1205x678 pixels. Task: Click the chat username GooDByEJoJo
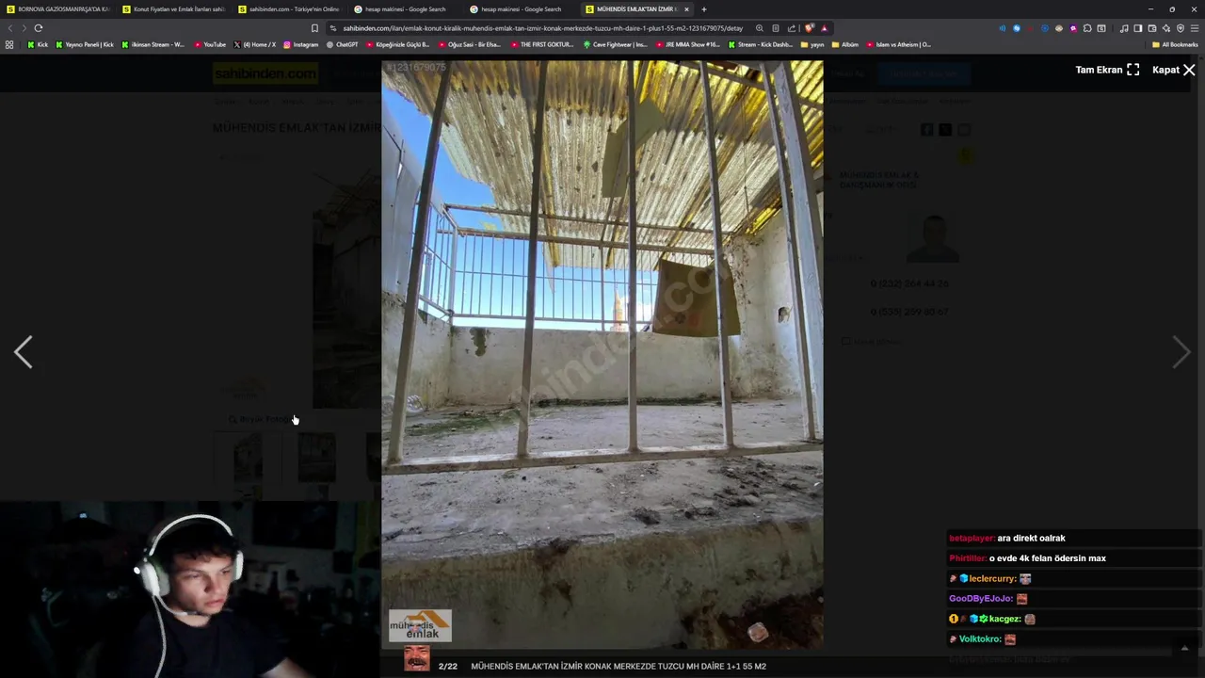981,598
